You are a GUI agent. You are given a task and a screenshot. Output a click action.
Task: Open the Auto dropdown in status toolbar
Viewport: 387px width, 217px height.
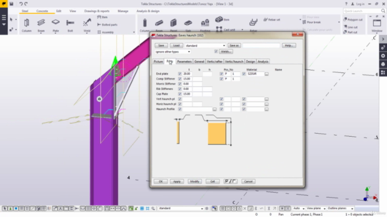pos(299,209)
